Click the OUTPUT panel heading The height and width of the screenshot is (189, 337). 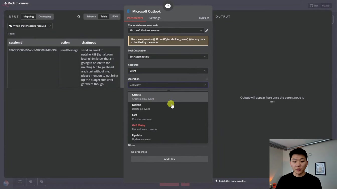(x=223, y=17)
